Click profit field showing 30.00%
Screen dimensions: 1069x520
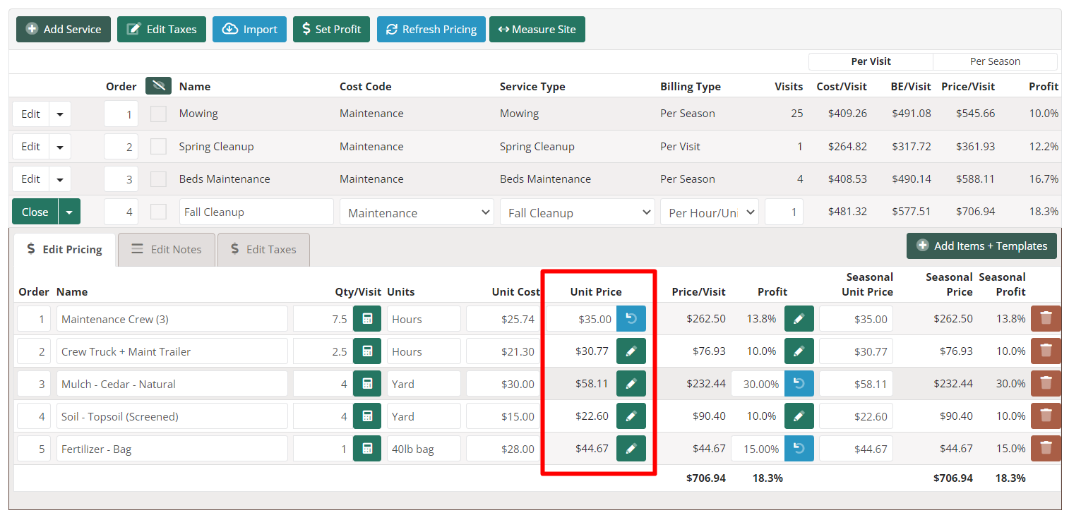(758, 384)
